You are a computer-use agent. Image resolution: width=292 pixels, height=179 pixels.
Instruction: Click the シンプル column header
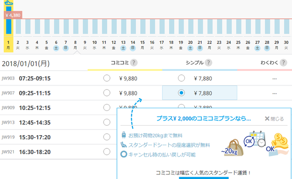click(x=195, y=63)
